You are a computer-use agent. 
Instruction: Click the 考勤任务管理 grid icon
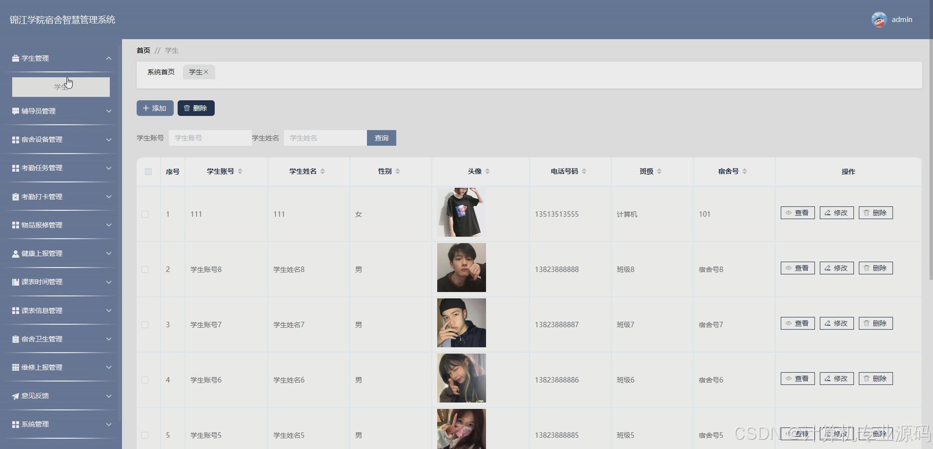click(x=16, y=168)
